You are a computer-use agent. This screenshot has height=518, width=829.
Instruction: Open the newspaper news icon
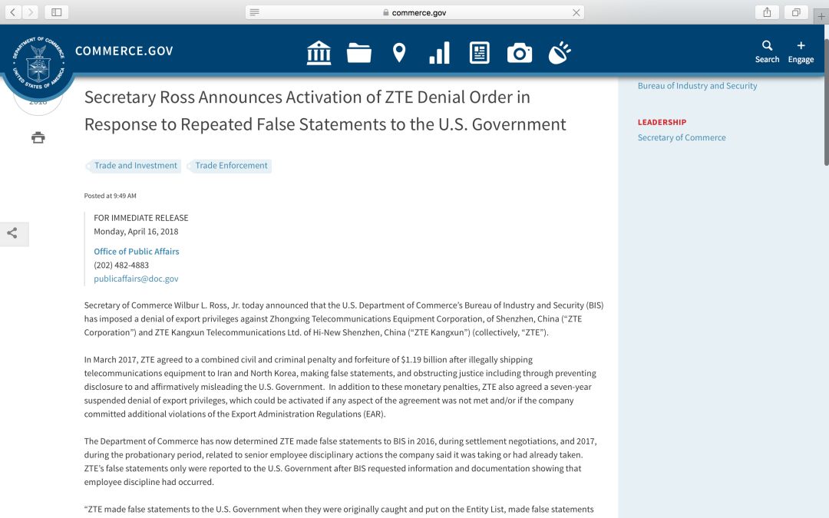tap(480, 53)
